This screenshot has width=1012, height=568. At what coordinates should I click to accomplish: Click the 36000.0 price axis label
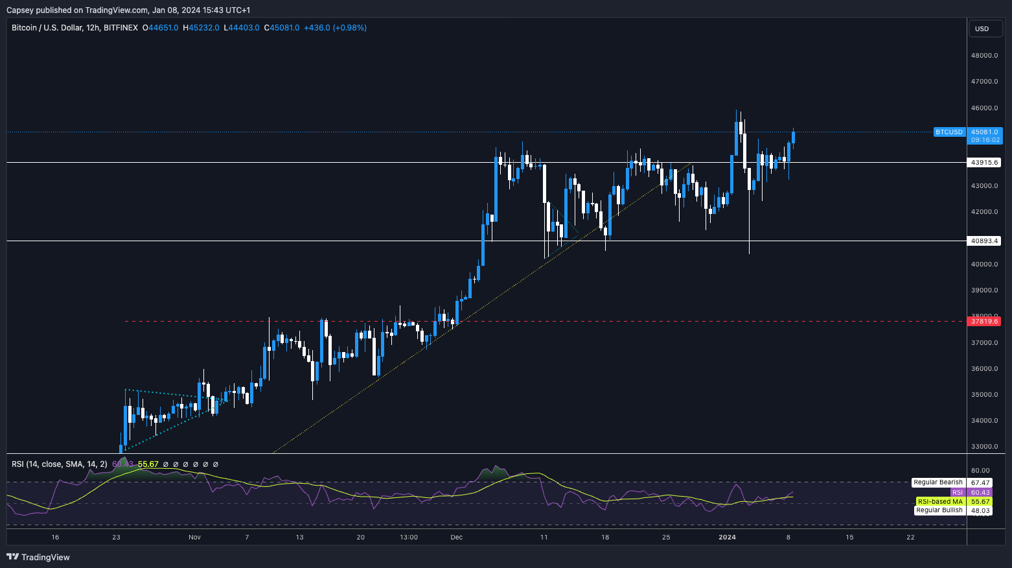pos(985,369)
